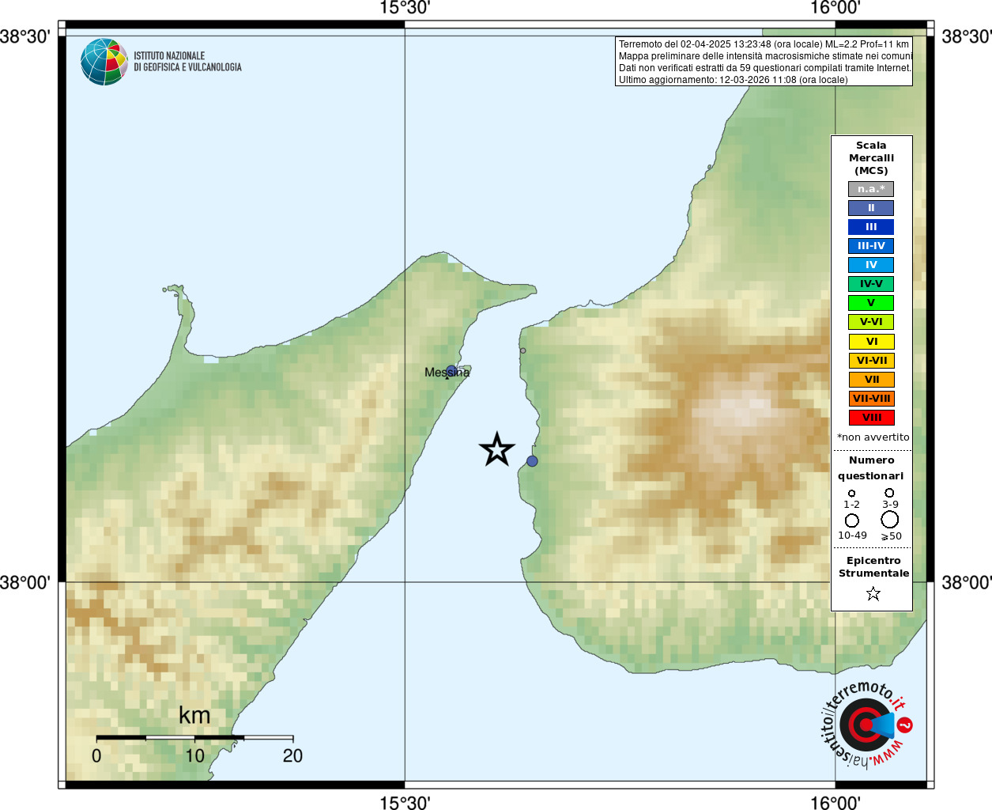Click the 1-2 questionnaires circle symbol
This screenshot has height=810, width=992.
[x=851, y=494]
